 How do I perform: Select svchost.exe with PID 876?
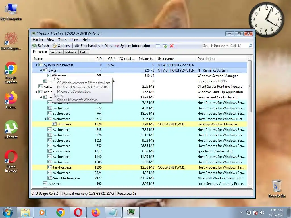pyautogui.click(x=140, y=135)
